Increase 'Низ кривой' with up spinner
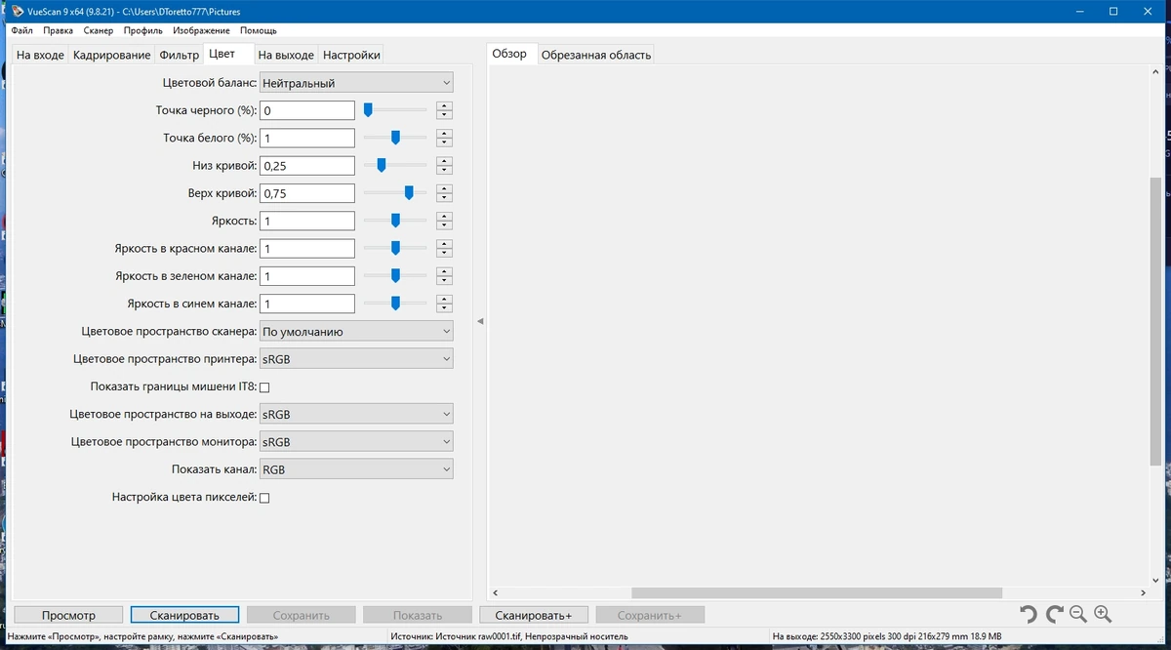This screenshot has width=1171, height=650. tap(445, 161)
